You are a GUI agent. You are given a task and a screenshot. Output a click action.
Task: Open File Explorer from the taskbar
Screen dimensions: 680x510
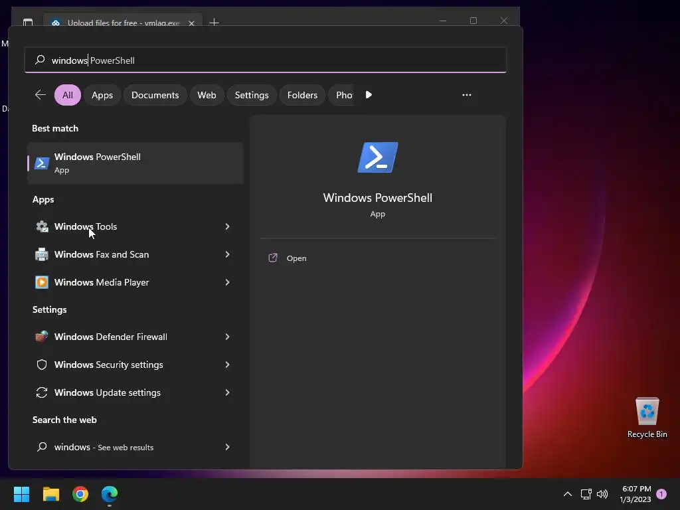click(50, 494)
